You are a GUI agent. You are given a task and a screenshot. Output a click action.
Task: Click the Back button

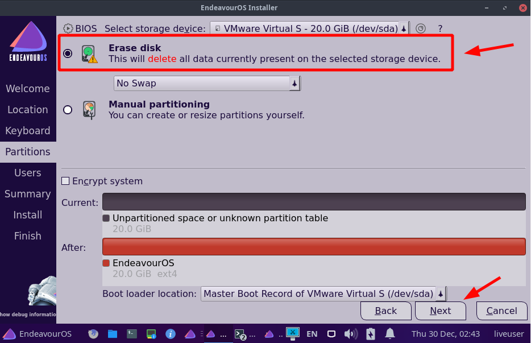(385, 311)
